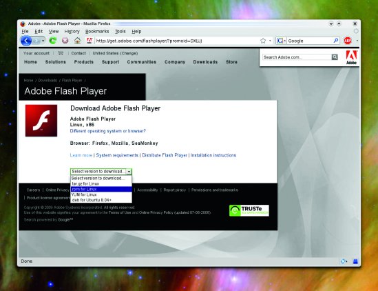Choose YUM for Linux option

tap(101, 194)
